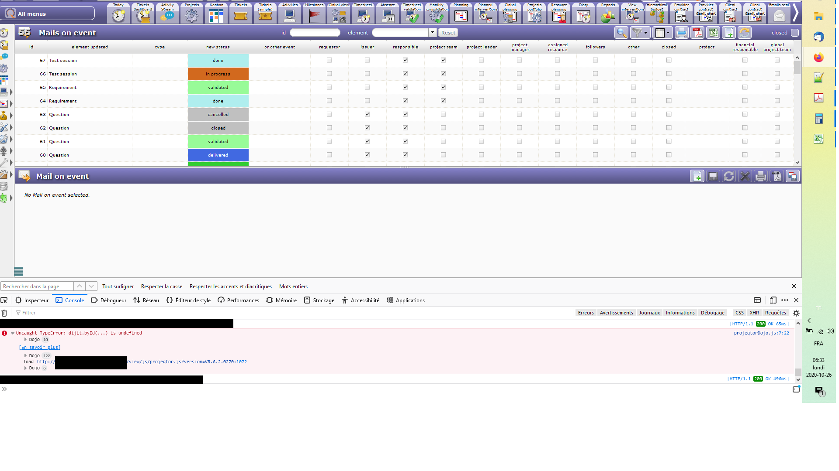
Task: Click the search magnifier icon in list toolbar
Action: coord(621,33)
